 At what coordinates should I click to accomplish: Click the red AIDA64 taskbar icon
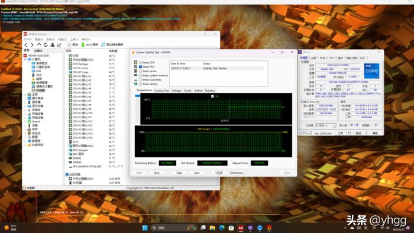coord(241,228)
